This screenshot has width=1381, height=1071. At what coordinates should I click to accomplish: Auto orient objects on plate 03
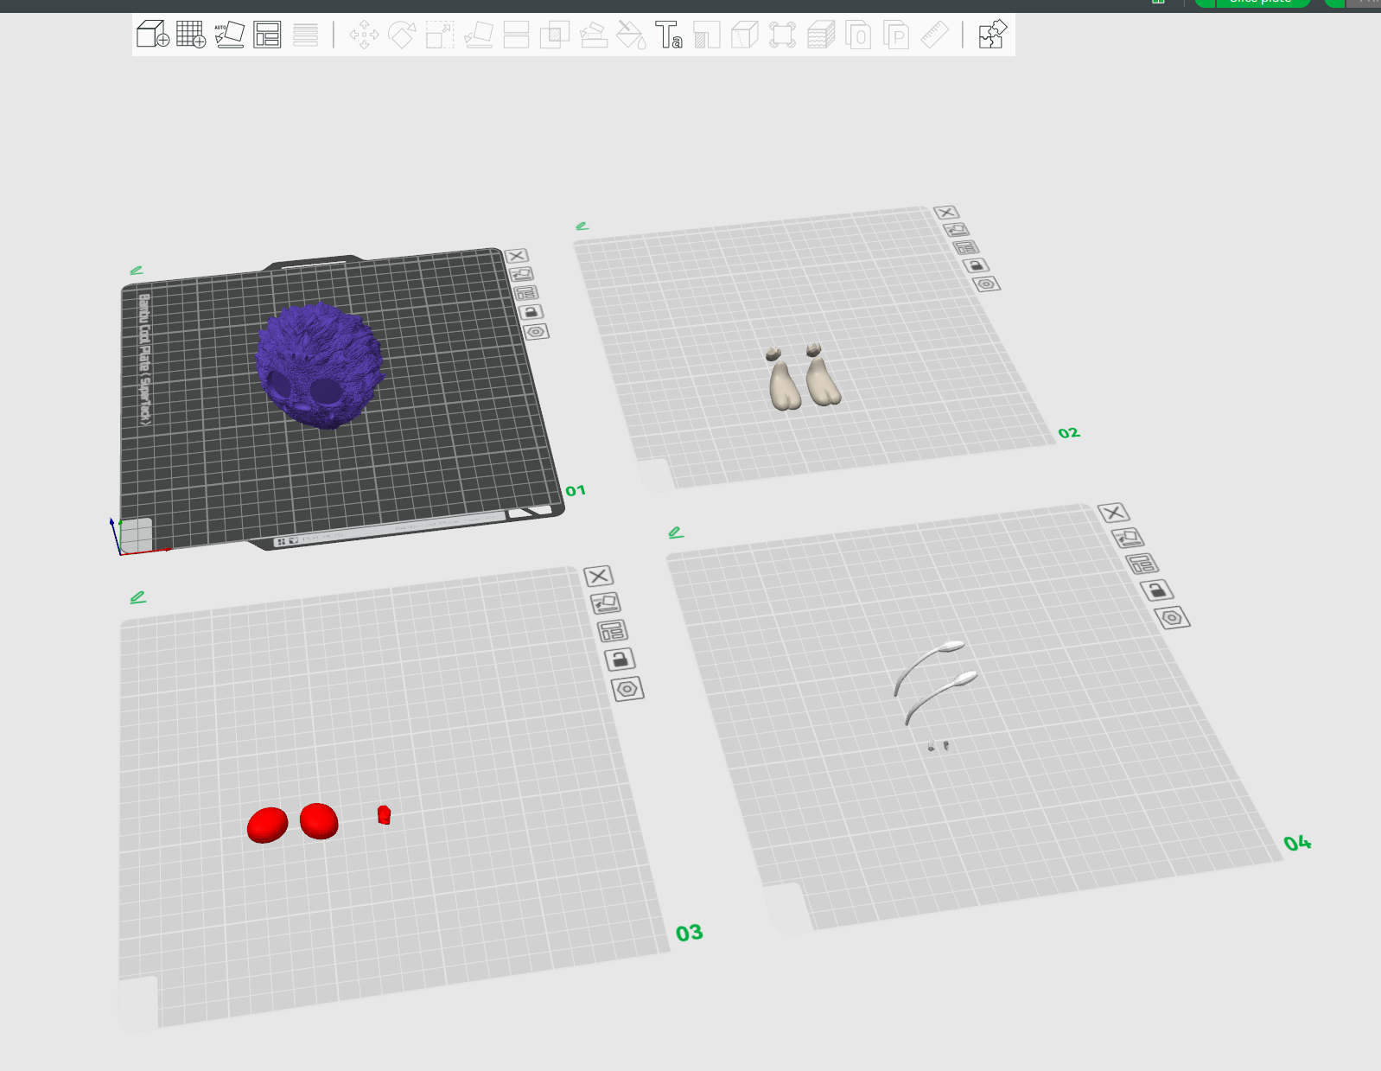click(605, 603)
